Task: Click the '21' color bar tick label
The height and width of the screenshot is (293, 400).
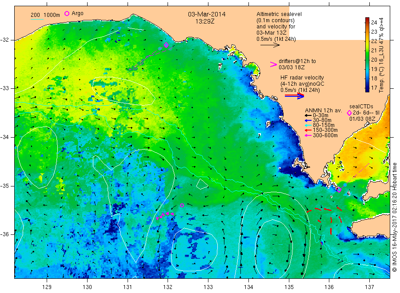Action: (374, 51)
